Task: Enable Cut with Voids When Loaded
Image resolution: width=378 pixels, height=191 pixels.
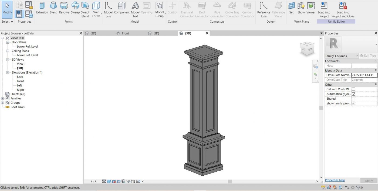Action: [x=353, y=89]
